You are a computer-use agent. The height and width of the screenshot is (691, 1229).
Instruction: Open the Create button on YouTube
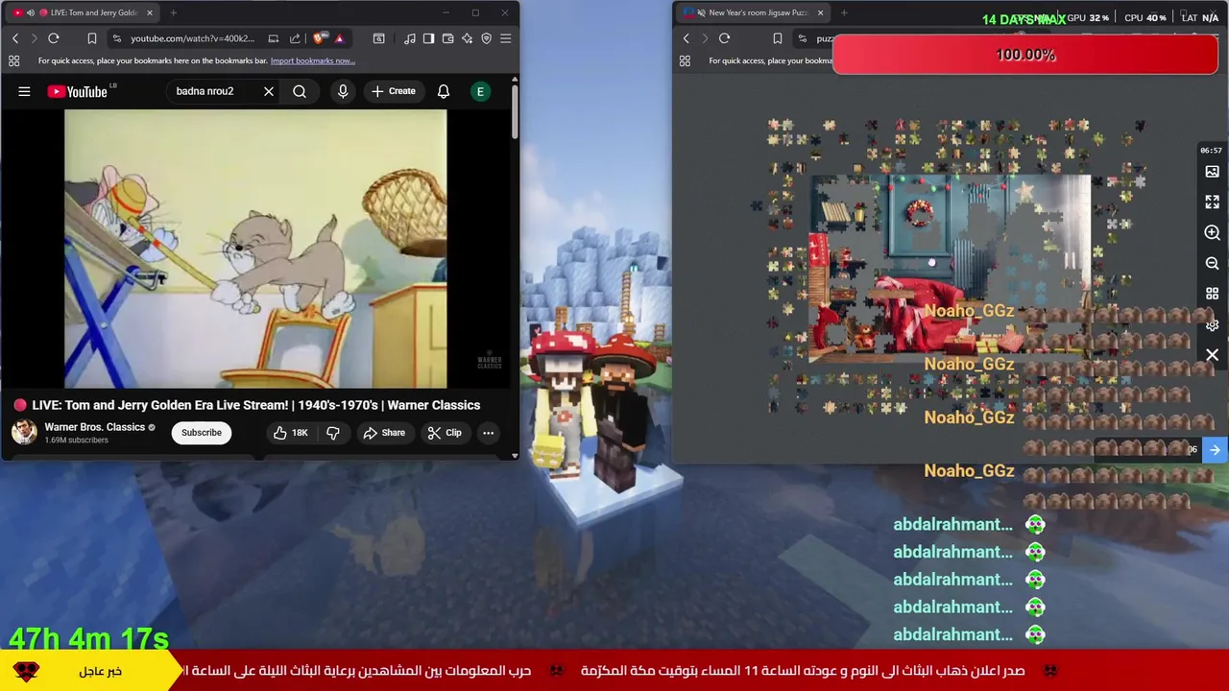coord(394,91)
